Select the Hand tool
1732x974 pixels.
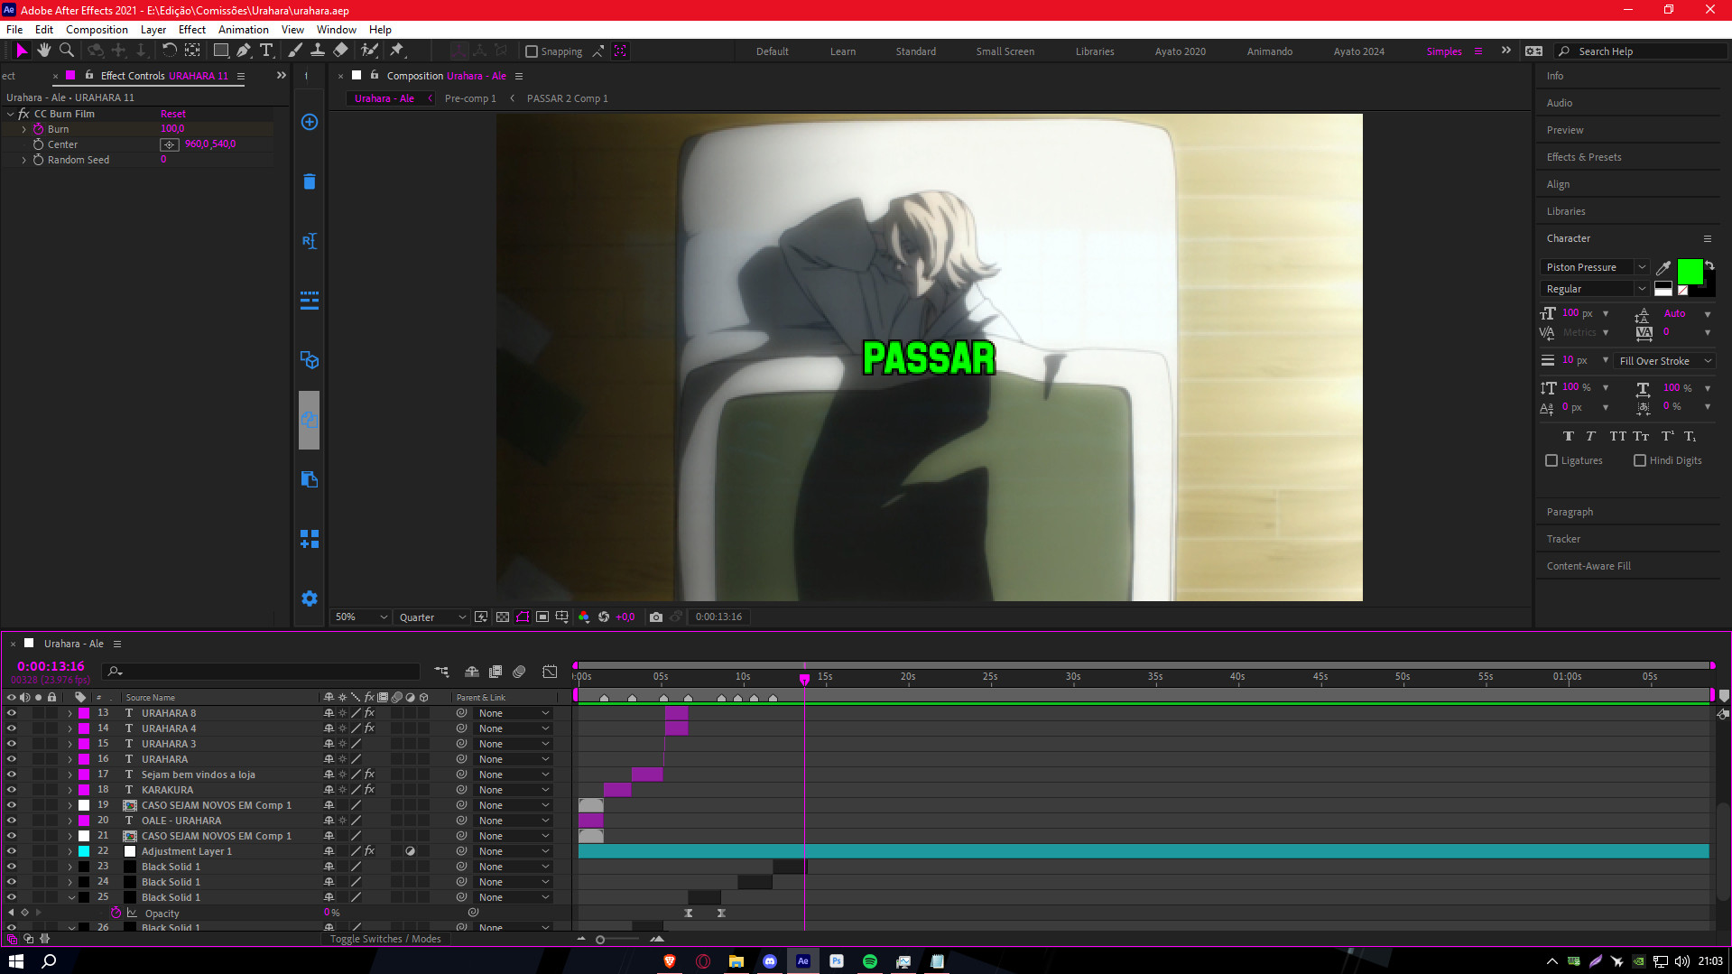43,51
